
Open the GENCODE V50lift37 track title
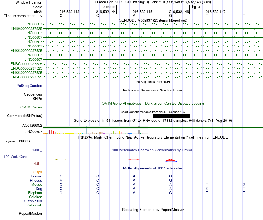[x=153, y=20]
